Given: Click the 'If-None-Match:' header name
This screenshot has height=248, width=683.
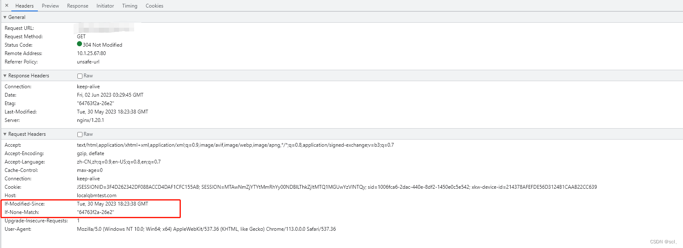Looking at the screenshot, I should coord(22,212).
